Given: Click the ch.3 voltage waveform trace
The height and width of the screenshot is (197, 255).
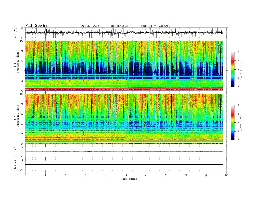Looking at the screenshot, I should point(124,152).
